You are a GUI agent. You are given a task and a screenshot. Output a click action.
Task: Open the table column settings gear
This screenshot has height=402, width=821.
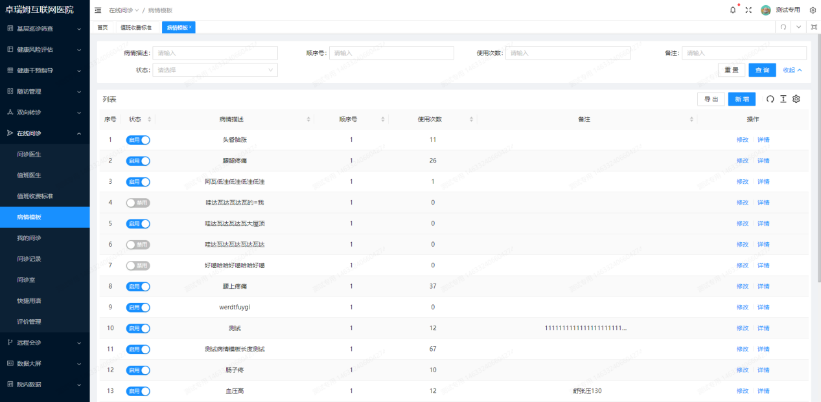(x=796, y=99)
